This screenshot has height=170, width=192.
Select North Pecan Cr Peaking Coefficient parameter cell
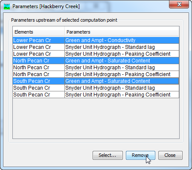(x=122, y=74)
